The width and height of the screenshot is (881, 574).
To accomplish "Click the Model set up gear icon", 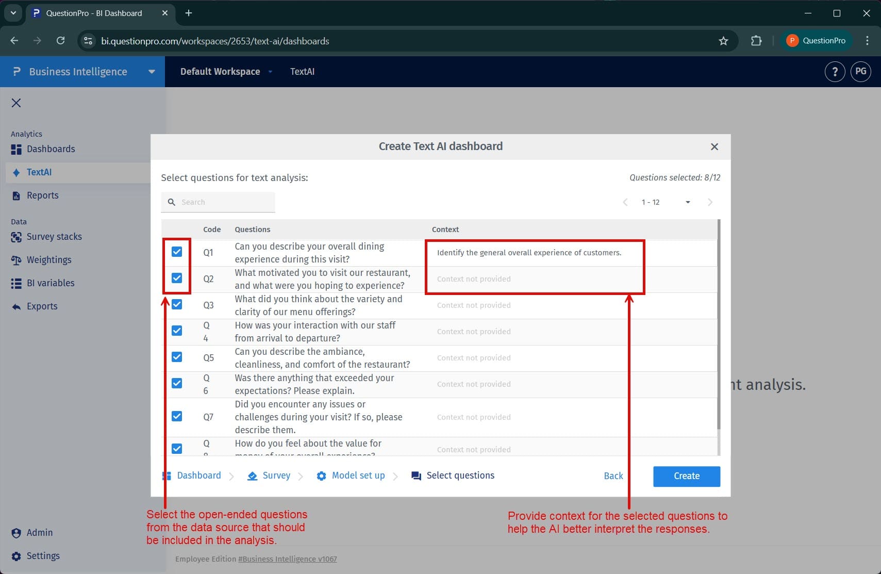I will [x=321, y=476].
